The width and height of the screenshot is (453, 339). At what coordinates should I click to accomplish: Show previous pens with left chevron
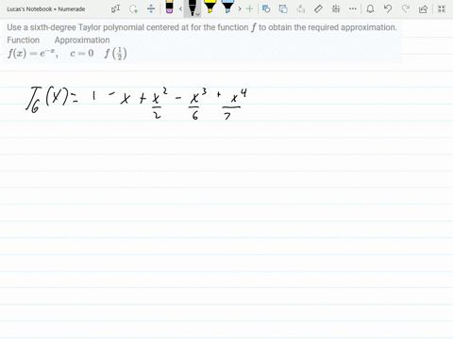pos(180,8)
